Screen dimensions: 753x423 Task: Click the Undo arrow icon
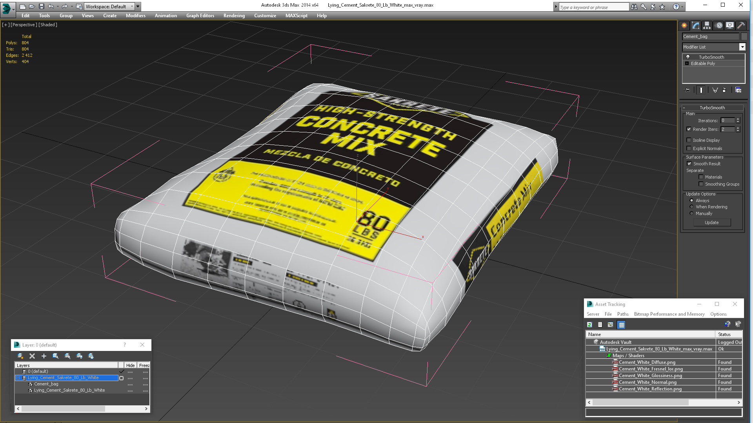click(x=51, y=6)
